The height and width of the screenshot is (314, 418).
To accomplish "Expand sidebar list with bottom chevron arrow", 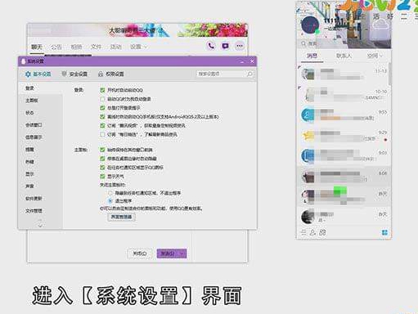I will [x=40, y=226].
